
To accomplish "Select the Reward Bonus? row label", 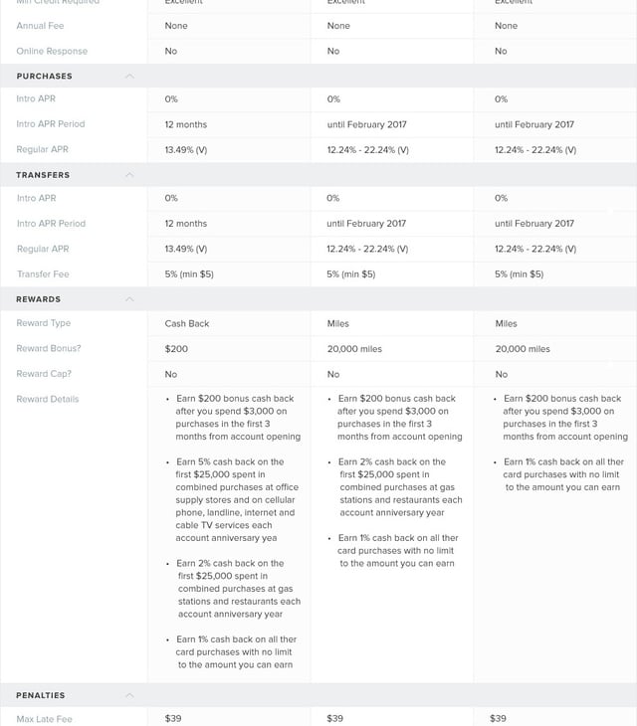I will click(49, 349).
